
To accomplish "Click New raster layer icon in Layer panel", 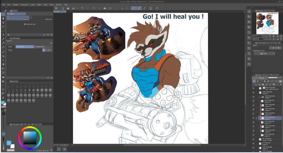I will [256, 84].
